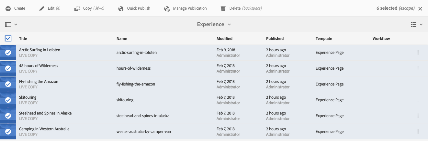The image size is (428, 141).
Task: Open the rail panel selector dropdown
Action: click(x=11, y=24)
